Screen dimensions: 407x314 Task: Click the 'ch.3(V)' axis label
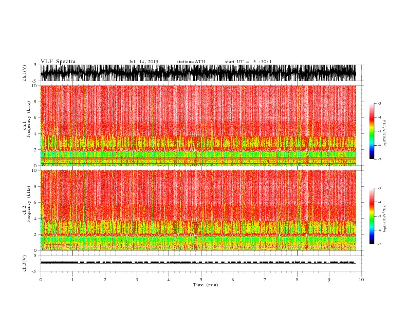tap(25, 263)
